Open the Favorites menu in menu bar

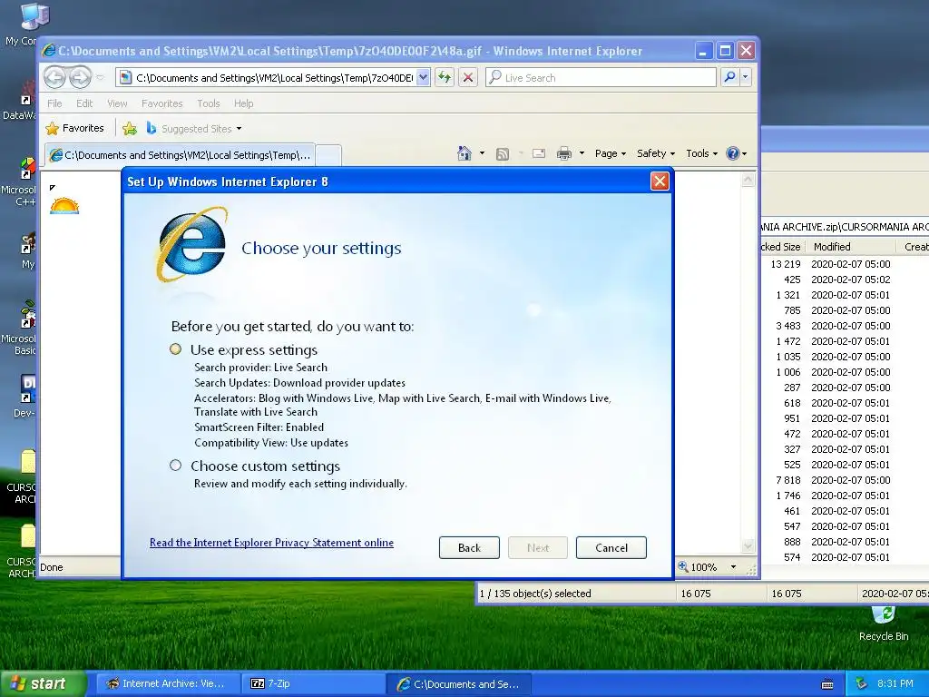(161, 103)
